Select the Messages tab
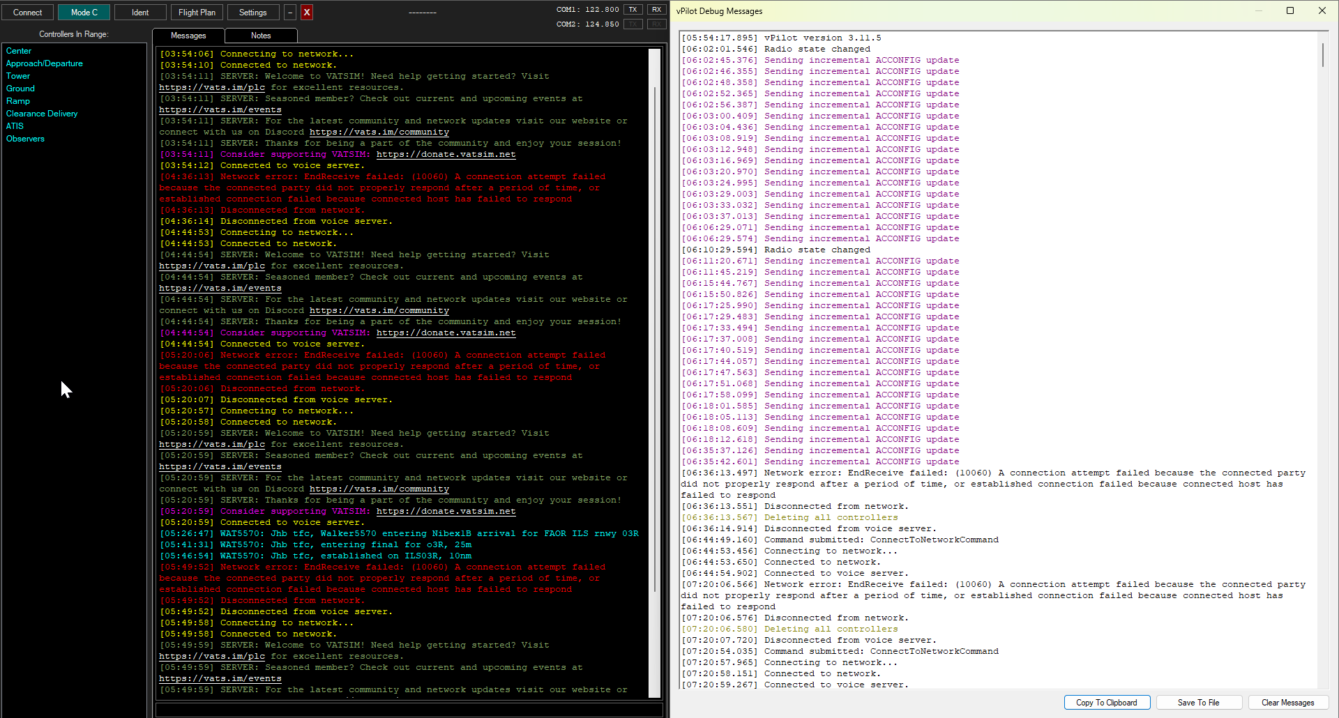 [x=188, y=36]
